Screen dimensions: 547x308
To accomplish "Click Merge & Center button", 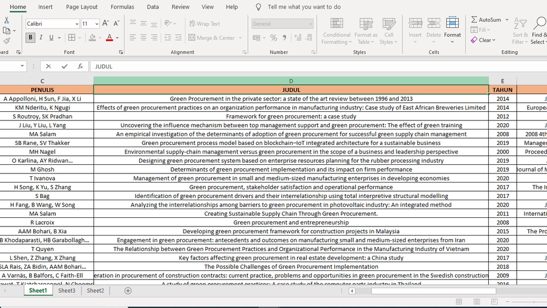I will point(212,38).
